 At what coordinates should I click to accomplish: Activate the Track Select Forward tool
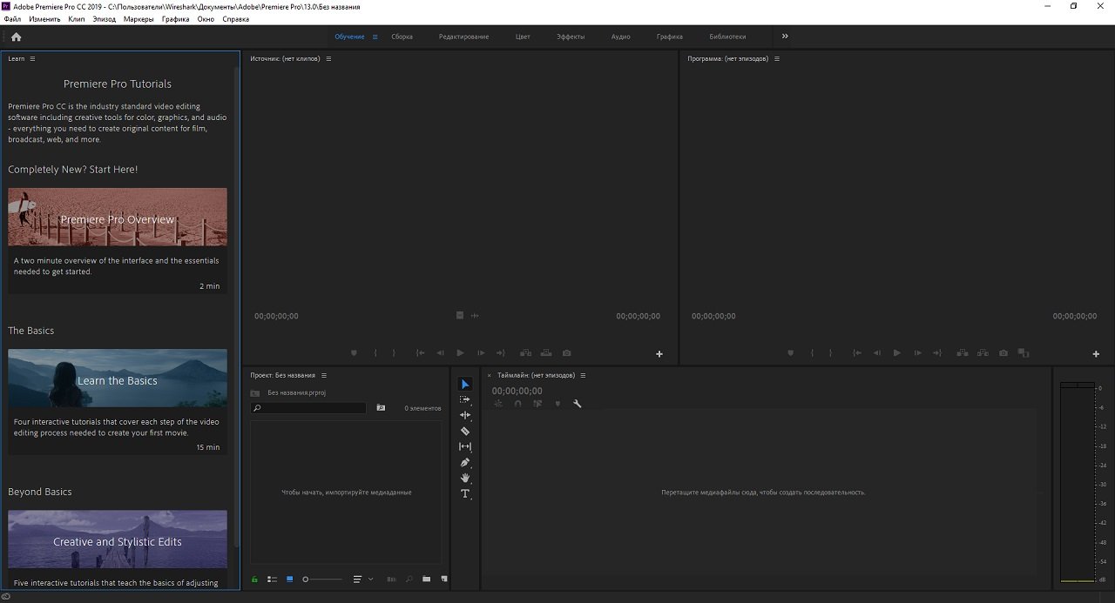click(x=465, y=399)
